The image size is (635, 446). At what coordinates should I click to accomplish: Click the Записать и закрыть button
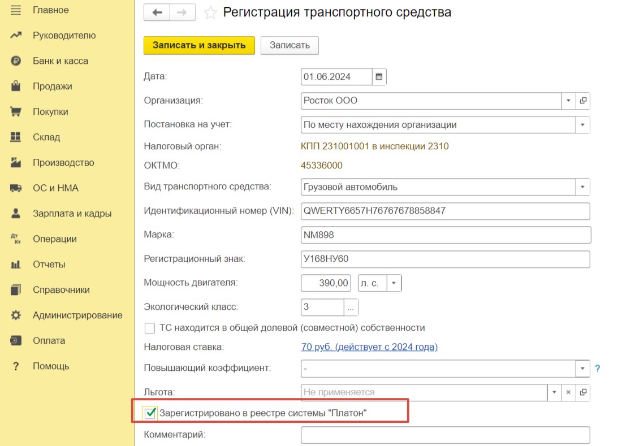coord(199,45)
